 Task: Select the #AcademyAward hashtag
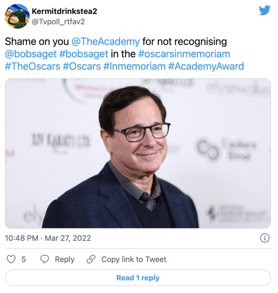[x=206, y=66]
